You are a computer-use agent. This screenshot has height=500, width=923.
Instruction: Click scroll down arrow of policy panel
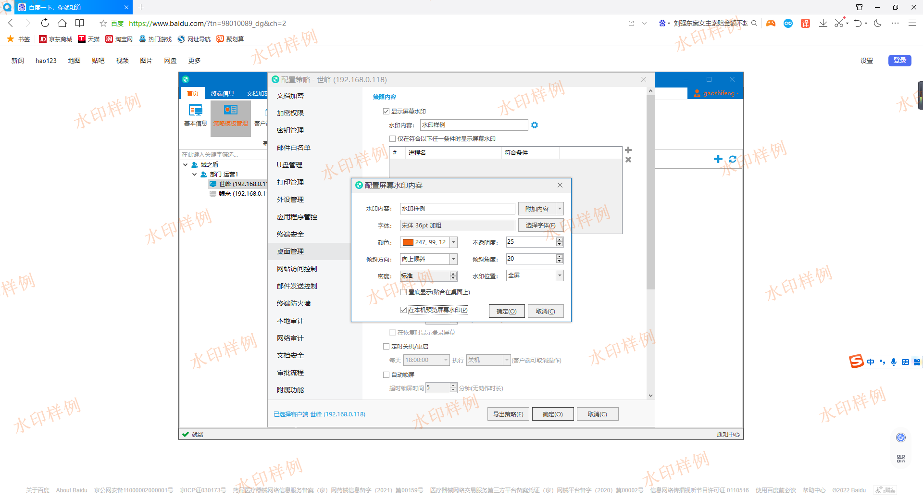coord(650,396)
